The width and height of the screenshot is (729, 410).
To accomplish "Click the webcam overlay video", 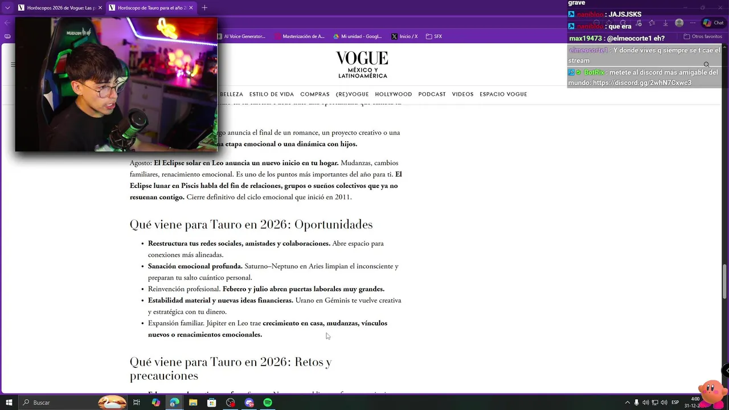I will tap(116, 84).
